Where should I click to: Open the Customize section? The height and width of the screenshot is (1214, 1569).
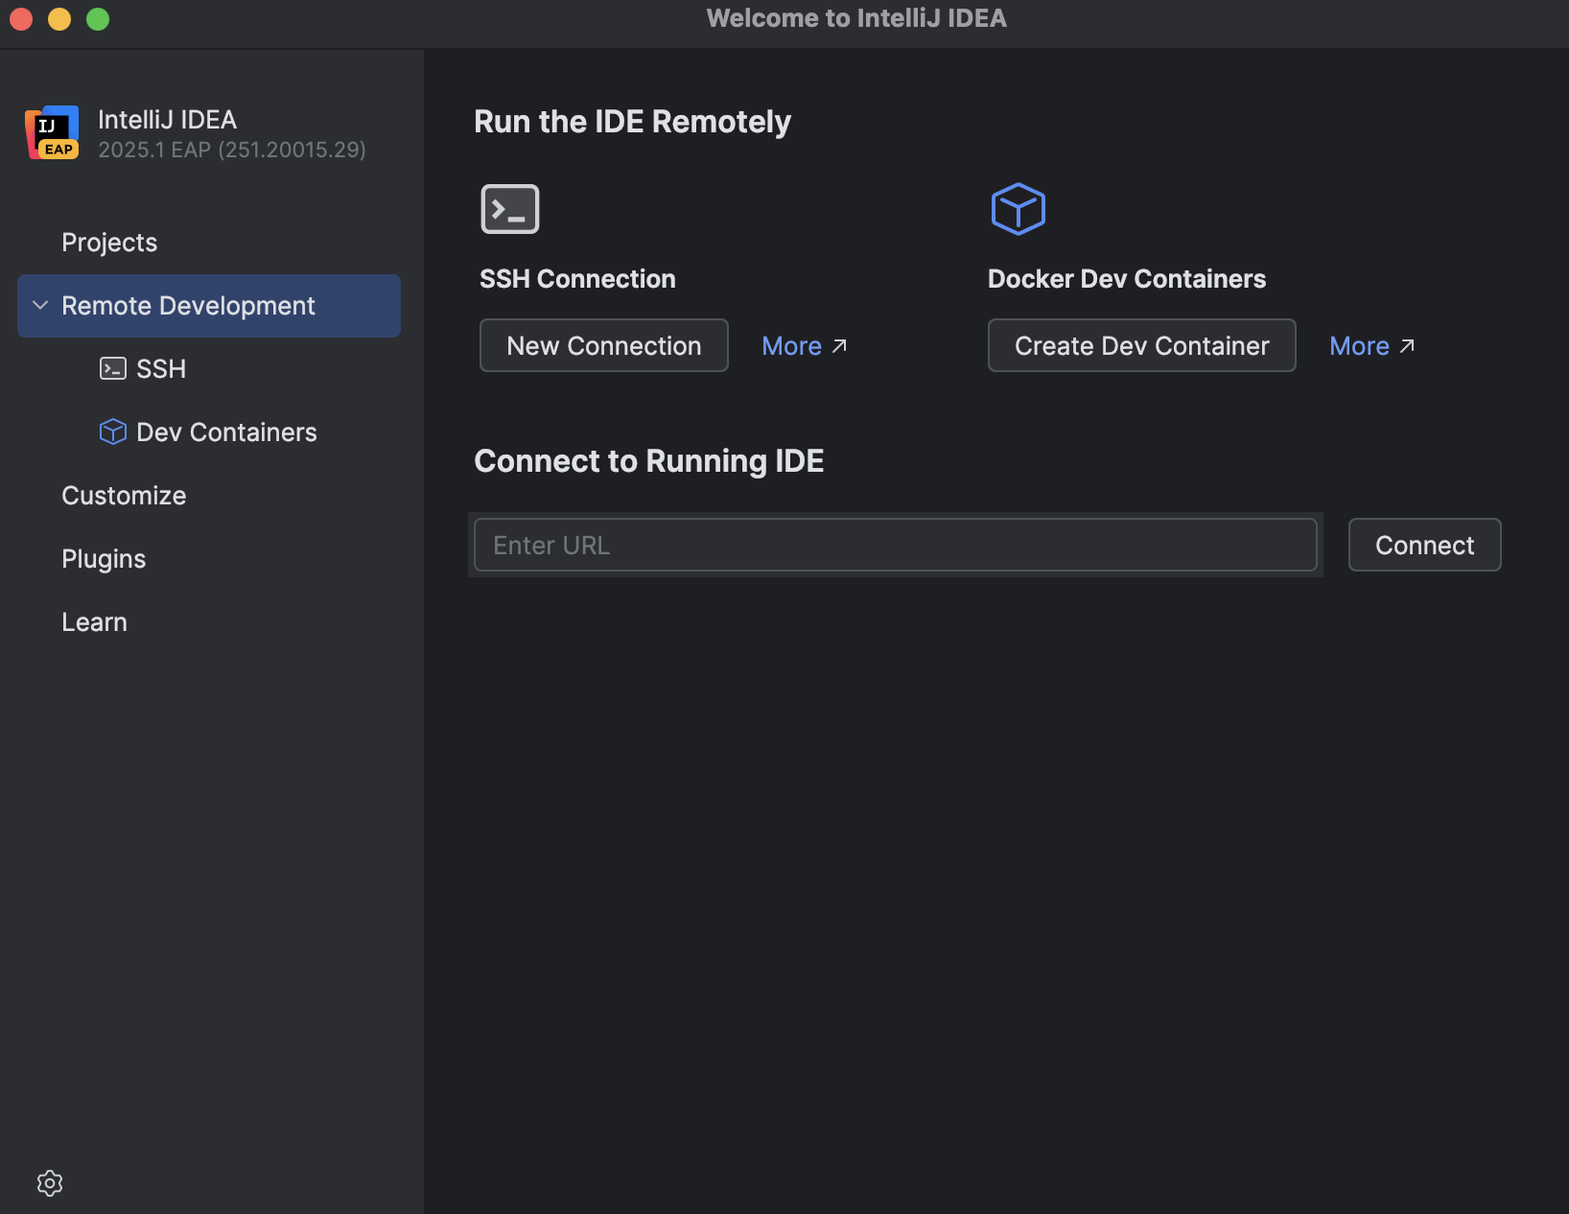click(x=124, y=495)
